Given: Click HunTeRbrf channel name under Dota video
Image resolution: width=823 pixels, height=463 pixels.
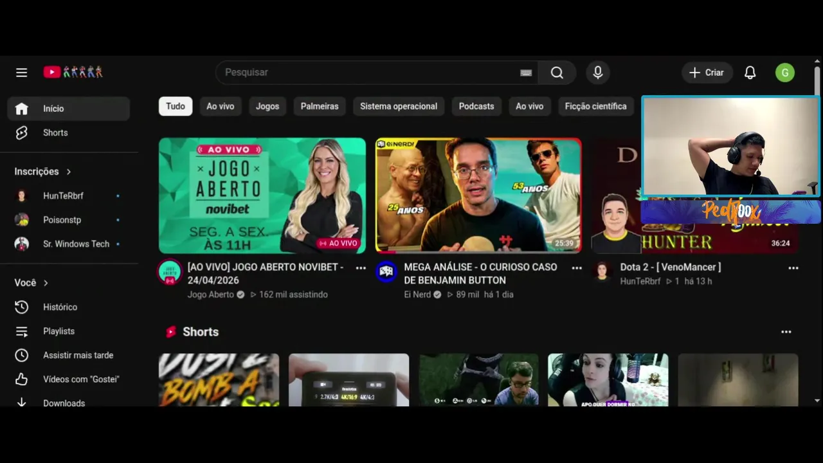Looking at the screenshot, I should [x=640, y=281].
